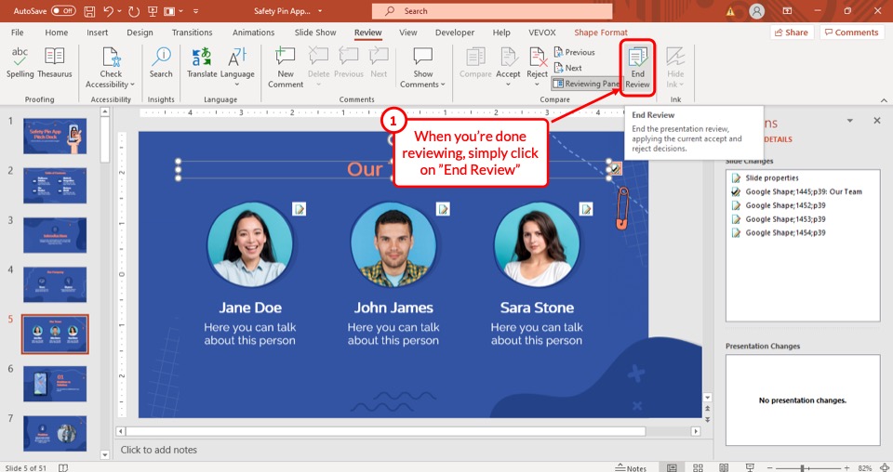The width and height of the screenshot is (893, 472).
Task: Switch to the Transitions tab
Action: tap(192, 33)
